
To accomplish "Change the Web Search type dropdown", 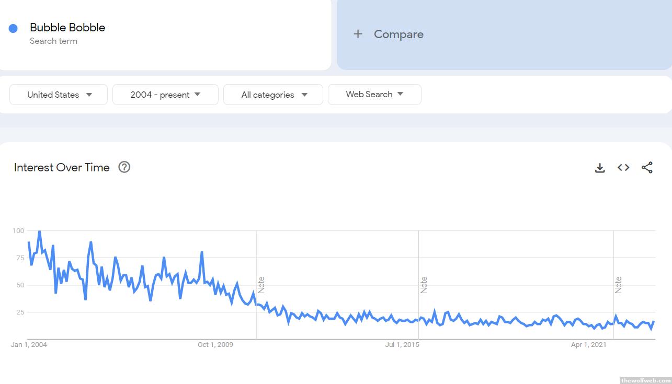I will point(374,95).
